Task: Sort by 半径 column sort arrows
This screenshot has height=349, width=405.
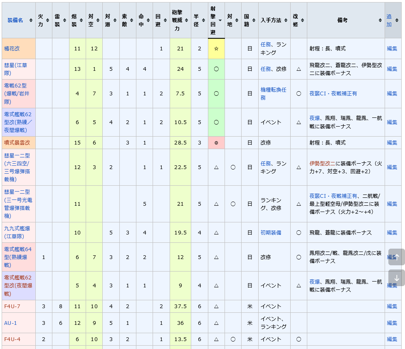Action: pos(203,20)
